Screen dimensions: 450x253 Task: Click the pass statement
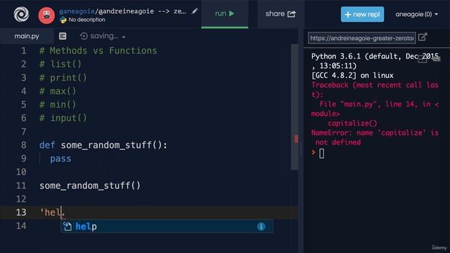click(60, 159)
